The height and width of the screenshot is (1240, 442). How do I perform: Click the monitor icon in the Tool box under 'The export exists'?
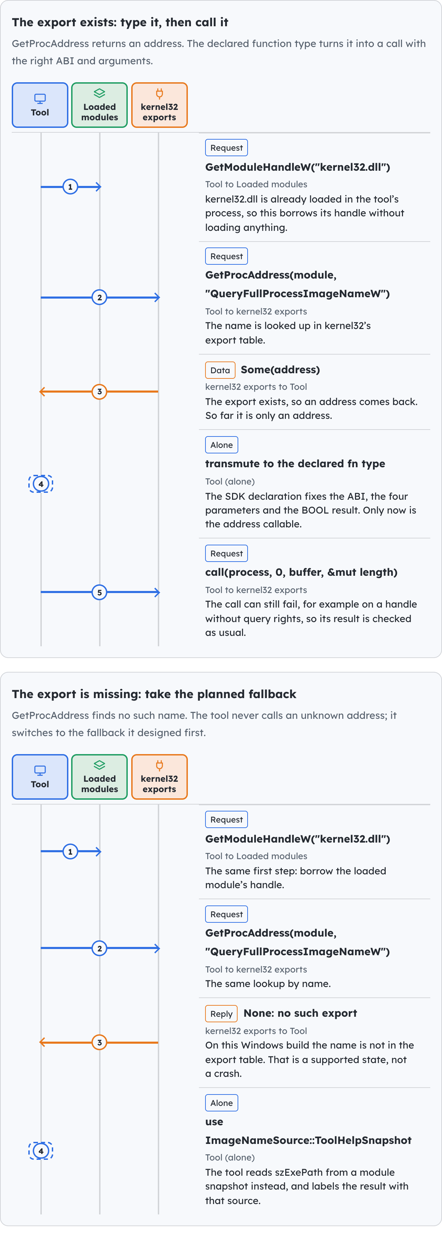pyautogui.click(x=40, y=99)
